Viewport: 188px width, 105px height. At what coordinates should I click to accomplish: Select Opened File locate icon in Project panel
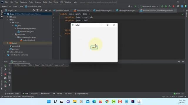click(33, 10)
